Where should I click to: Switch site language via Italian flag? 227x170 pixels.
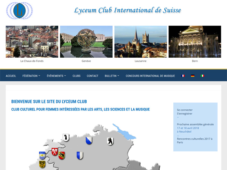pos(202,76)
